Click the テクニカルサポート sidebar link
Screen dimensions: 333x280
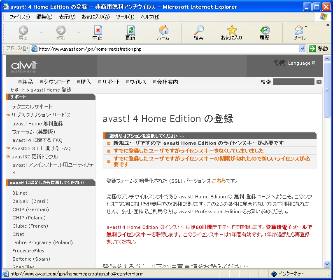coord(32,106)
